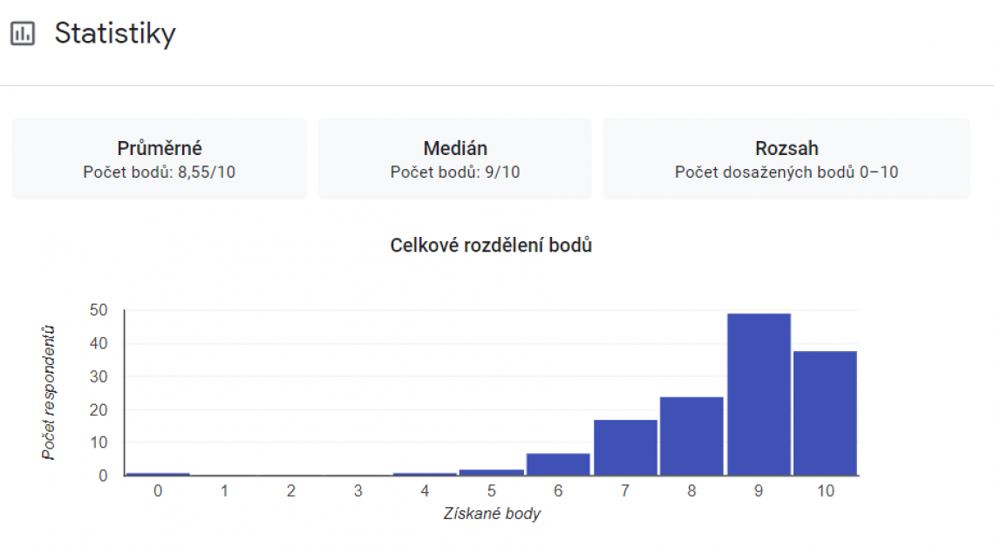The image size is (994, 547).
Task: Click the range text 'Počet dosažených bodů 0–10'
Action: [786, 172]
